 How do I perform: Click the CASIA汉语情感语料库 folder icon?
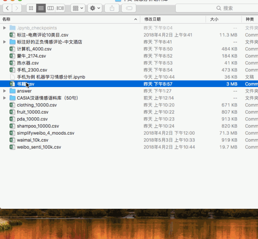(12, 98)
